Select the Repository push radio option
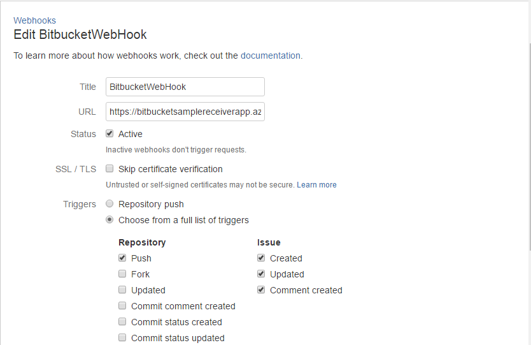The height and width of the screenshot is (345, 531). pos(110,204)
